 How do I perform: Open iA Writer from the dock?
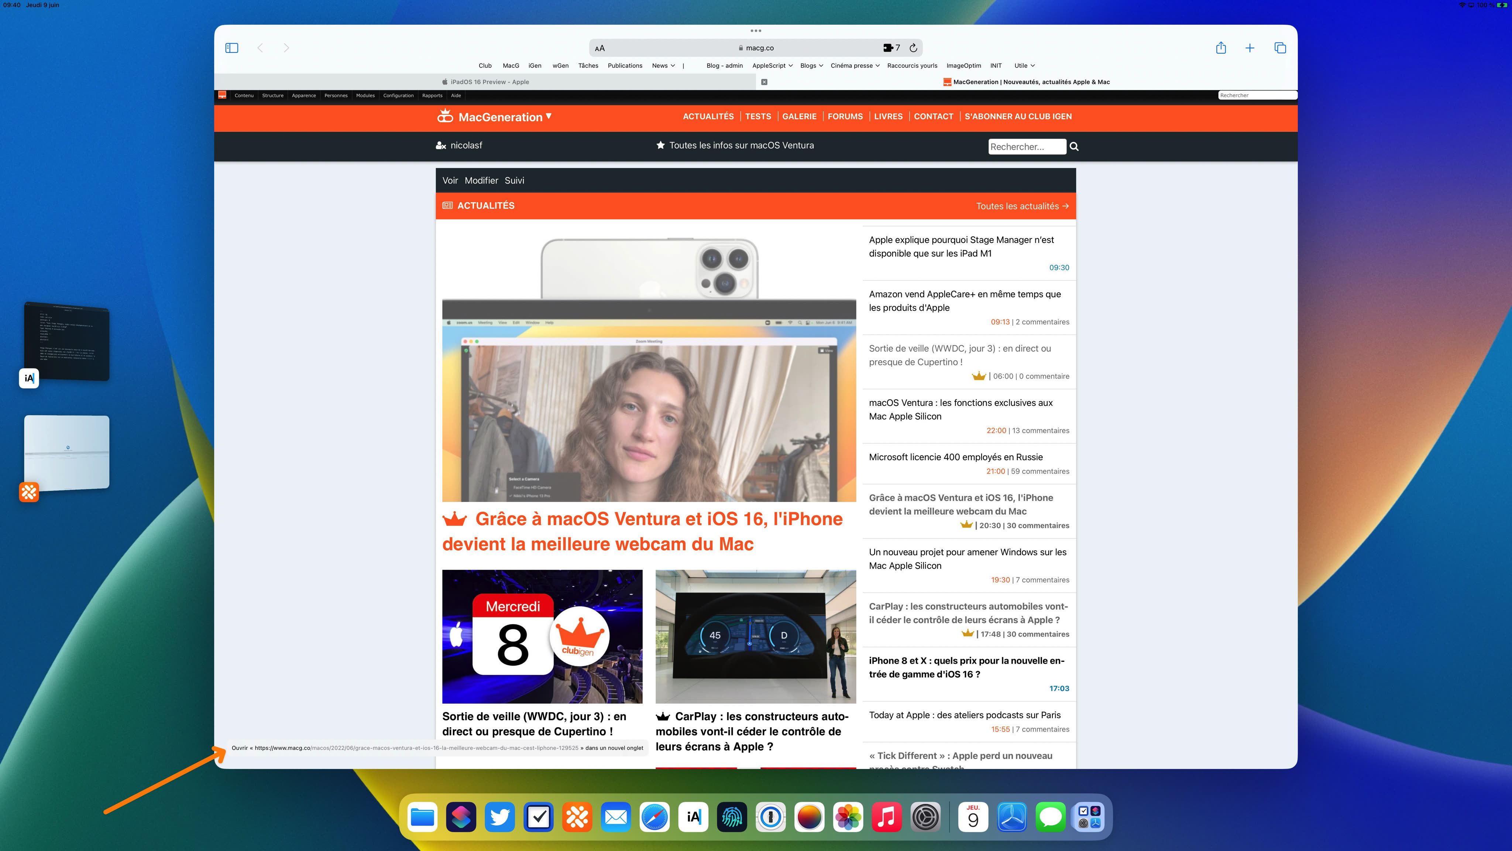point(693,817)
